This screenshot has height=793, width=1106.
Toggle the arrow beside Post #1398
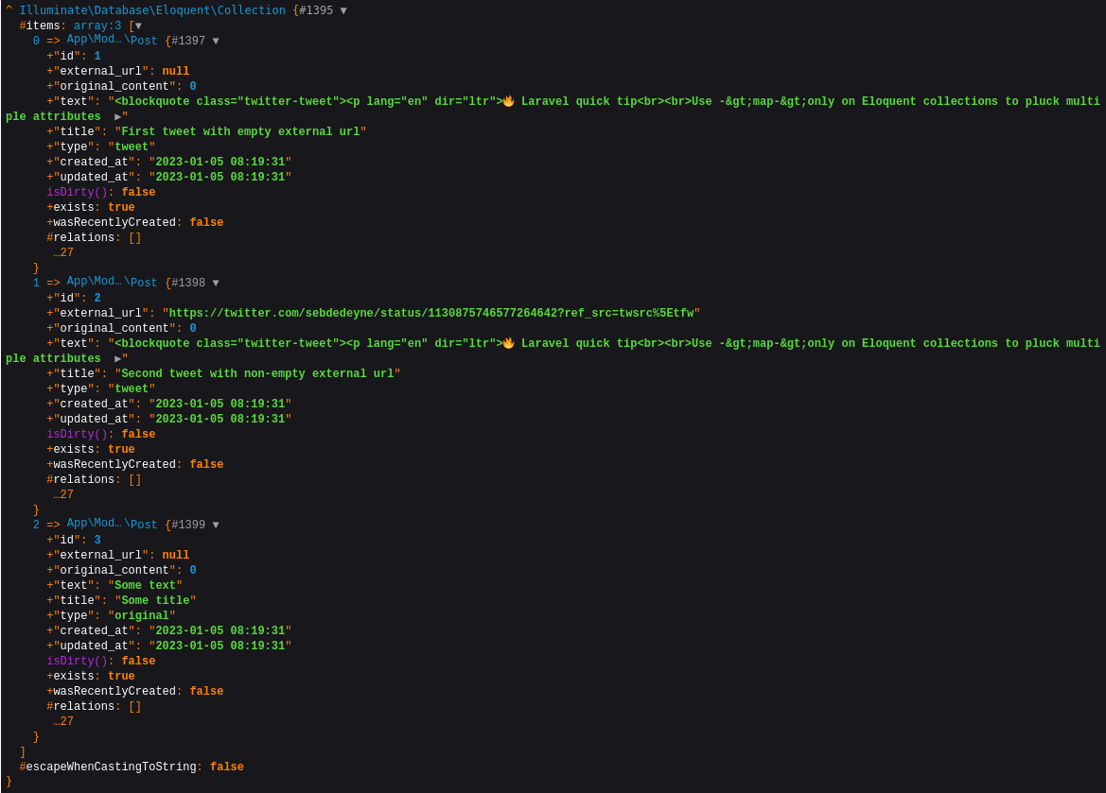point(216,284)
